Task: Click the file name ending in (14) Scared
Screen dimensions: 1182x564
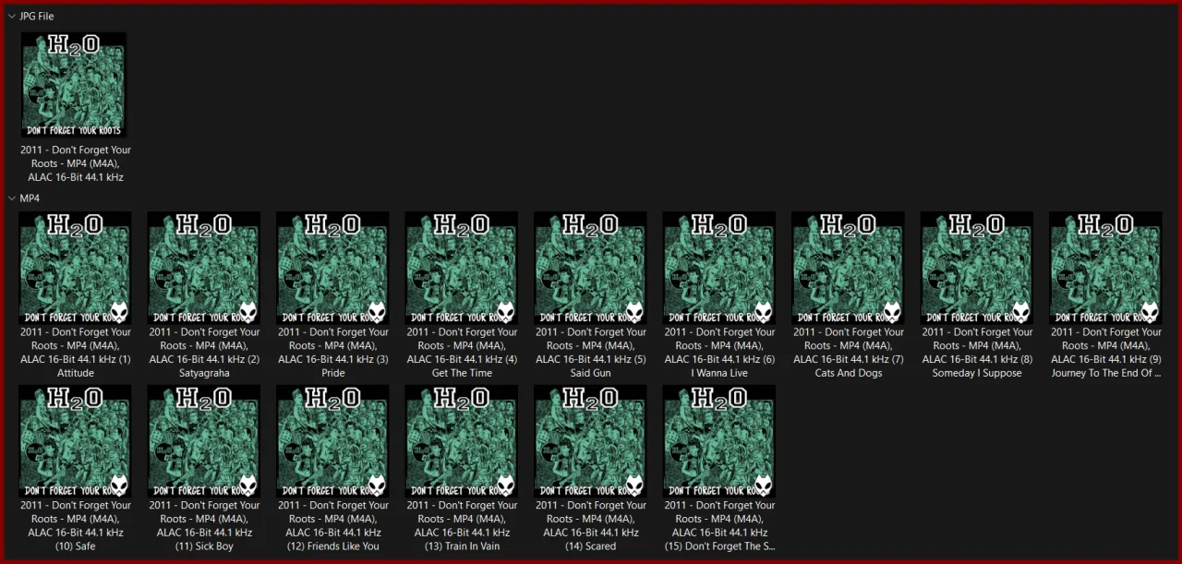Action: (590, 526)
